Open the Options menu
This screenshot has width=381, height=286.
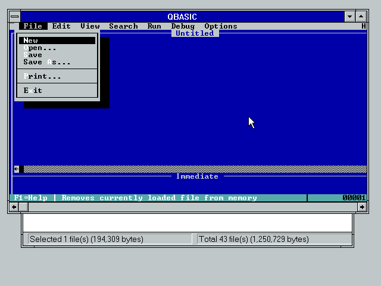(221, 26)
